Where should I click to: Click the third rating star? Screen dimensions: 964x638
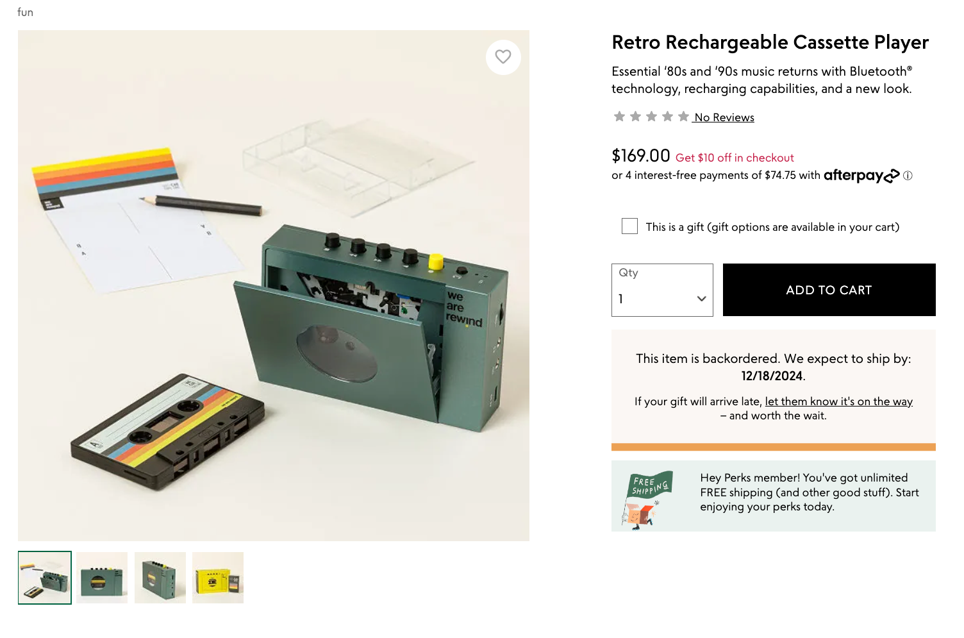tap(651, 117)
